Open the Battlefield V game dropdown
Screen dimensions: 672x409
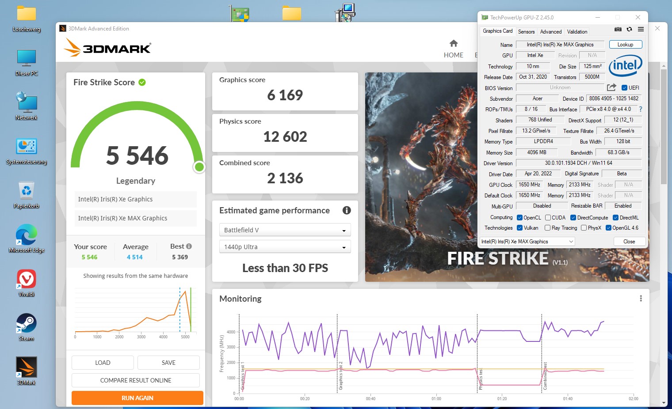285,230
